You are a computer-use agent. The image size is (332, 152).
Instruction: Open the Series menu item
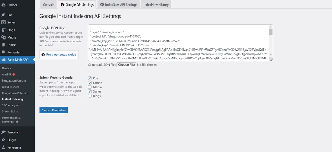[17, 22]
